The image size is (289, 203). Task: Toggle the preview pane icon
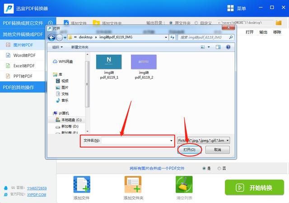(x=218, y=47)
